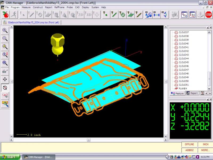
Task: Toggle the INCH units button
Action: 205,144
